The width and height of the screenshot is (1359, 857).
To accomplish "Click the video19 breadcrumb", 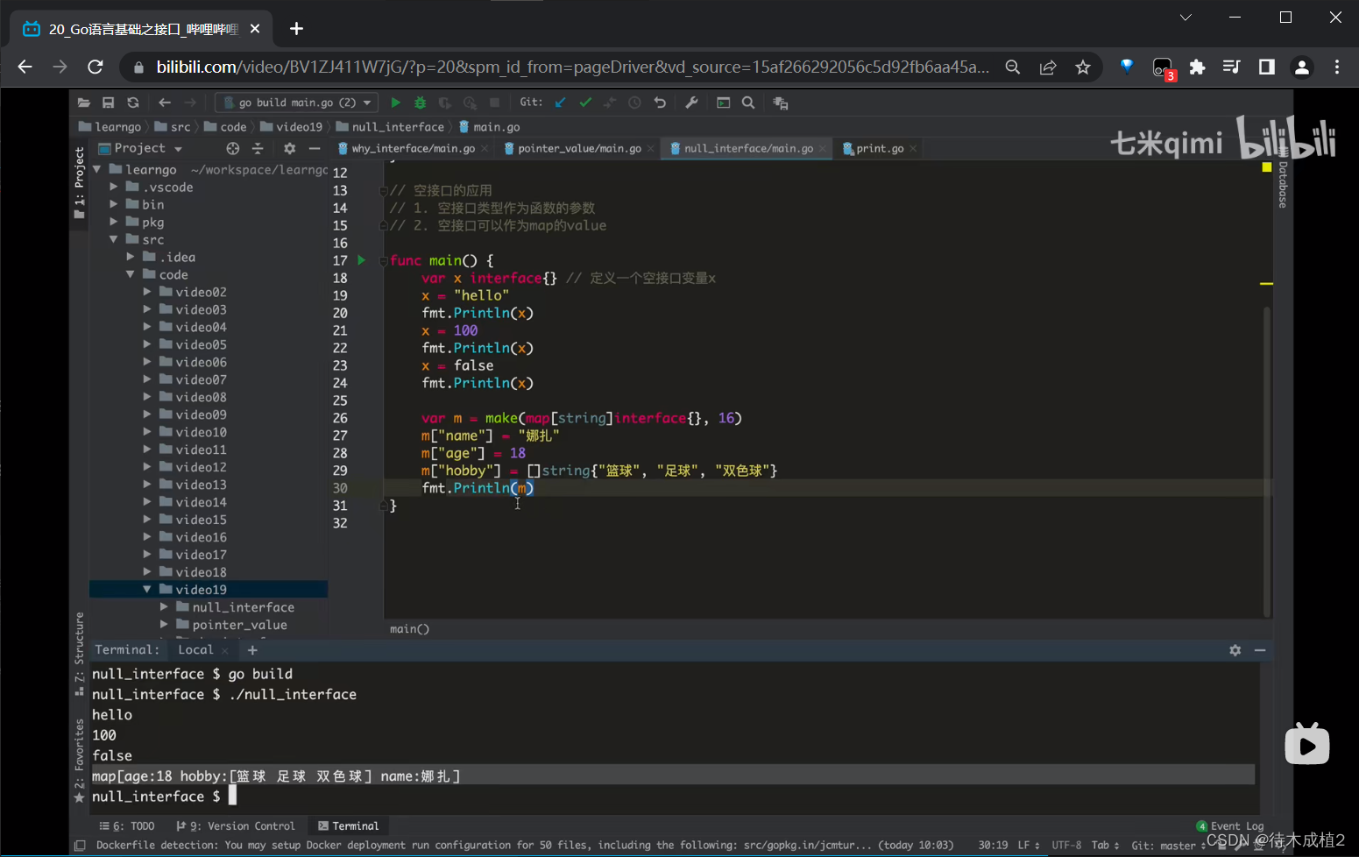I will coord(292,127).
